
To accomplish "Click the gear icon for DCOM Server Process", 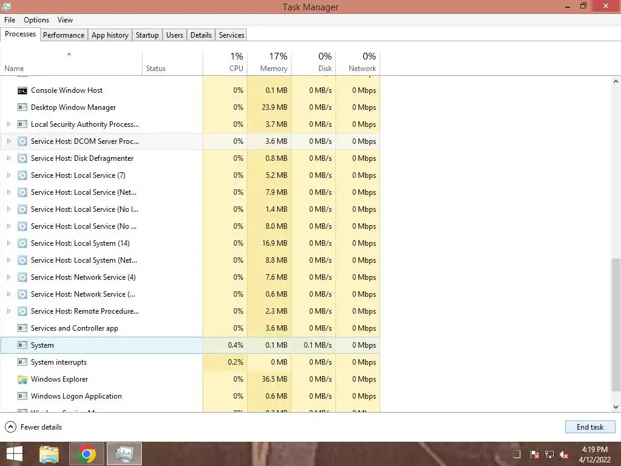I will [x=22, y=141].
